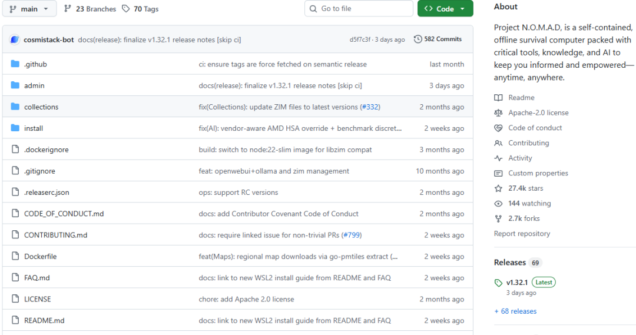
Task: Click the .github folder icon
Action: pyautogui.click(x=15, y=64)
